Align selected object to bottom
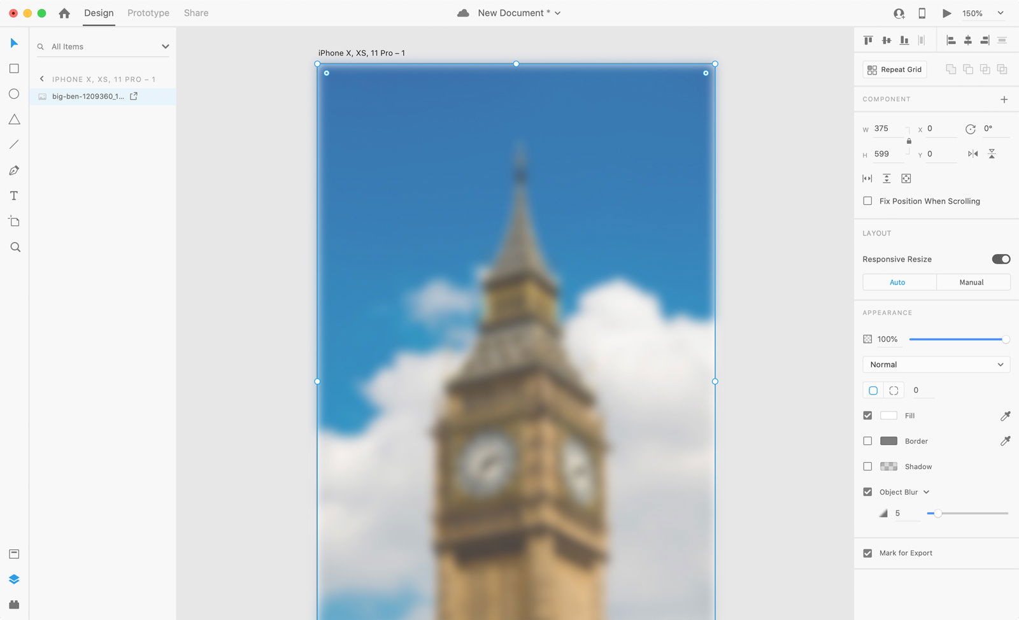Image resolution: width=1019 pixels, height=620 pixels. 904,41
